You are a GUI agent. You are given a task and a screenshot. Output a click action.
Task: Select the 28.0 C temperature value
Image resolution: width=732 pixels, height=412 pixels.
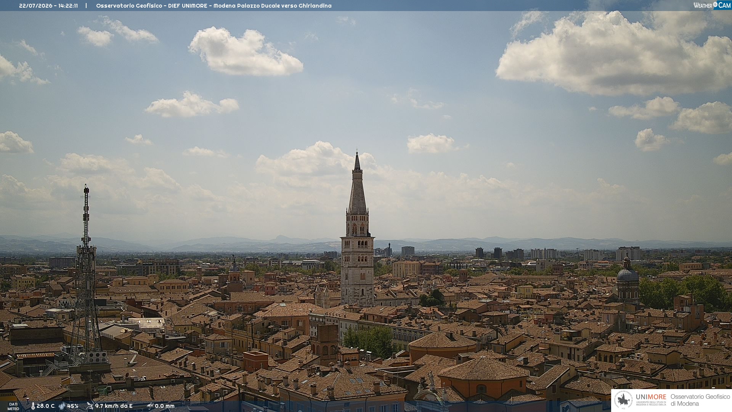46,406
